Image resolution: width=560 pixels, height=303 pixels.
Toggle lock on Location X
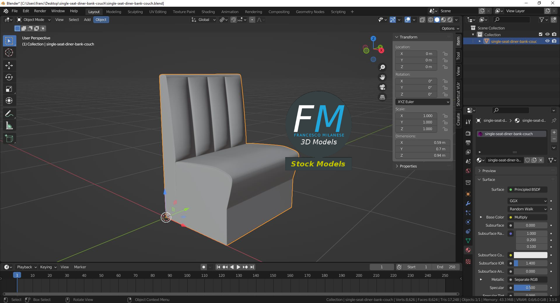445,54
